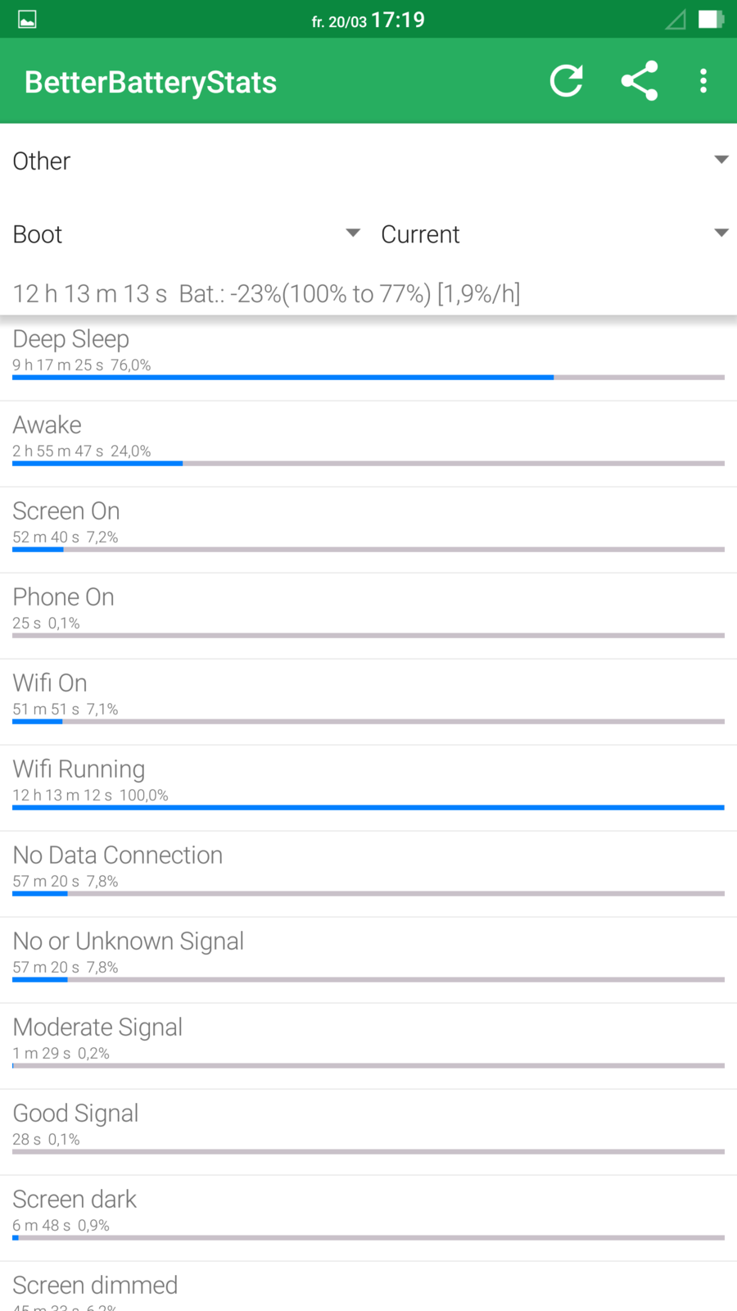Tap the screenshot notification icon in status bar

27,20
